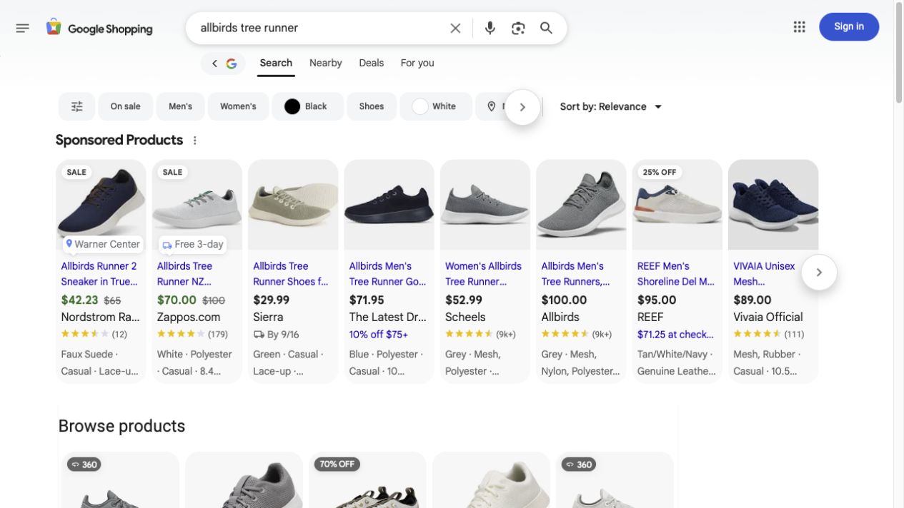Click the 10% off $75+ offer
Image resolution: width=904 pixels, height=508 pixels.
point(379,334)
